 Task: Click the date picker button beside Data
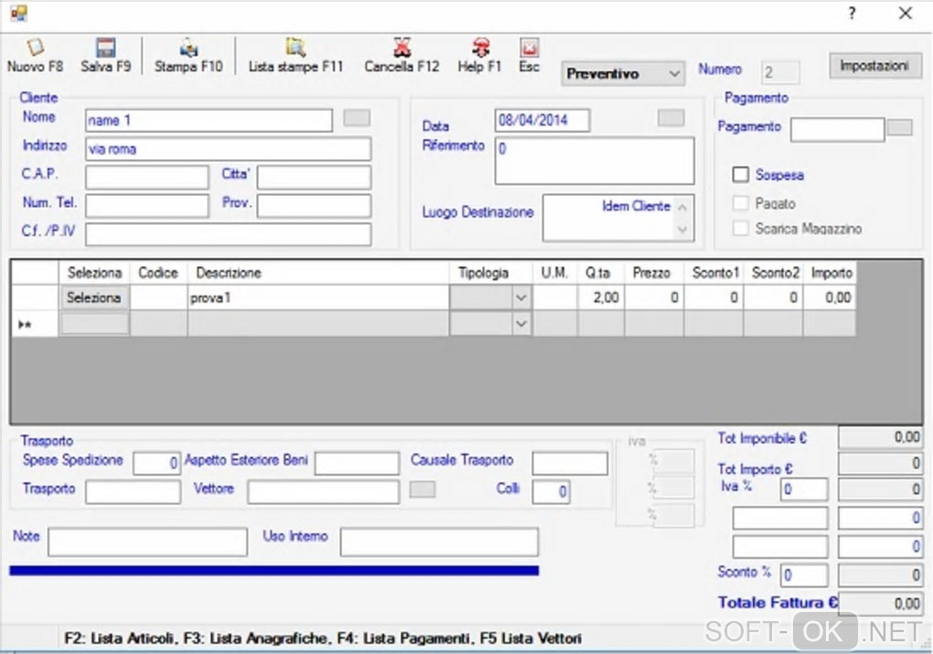(x=670, y=118)
